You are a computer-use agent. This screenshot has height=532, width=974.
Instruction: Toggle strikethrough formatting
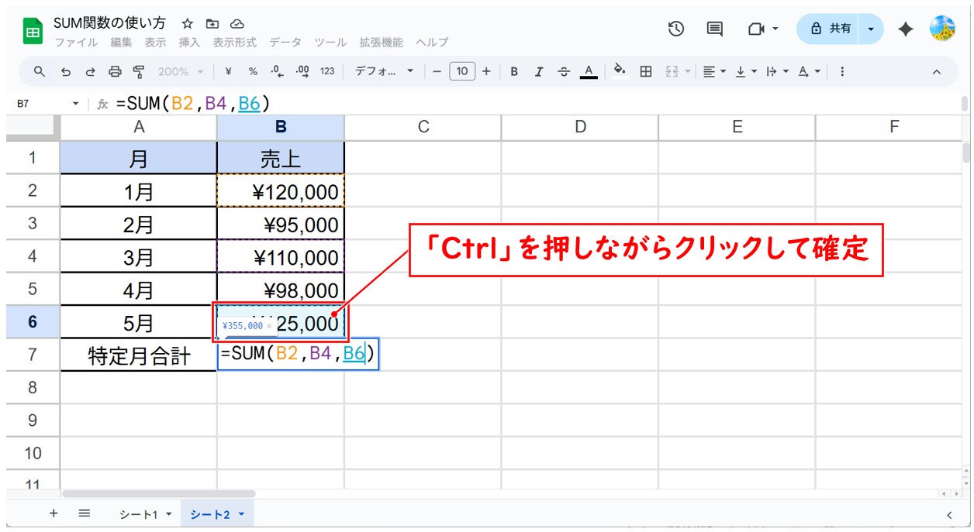(x=563, y=71)
